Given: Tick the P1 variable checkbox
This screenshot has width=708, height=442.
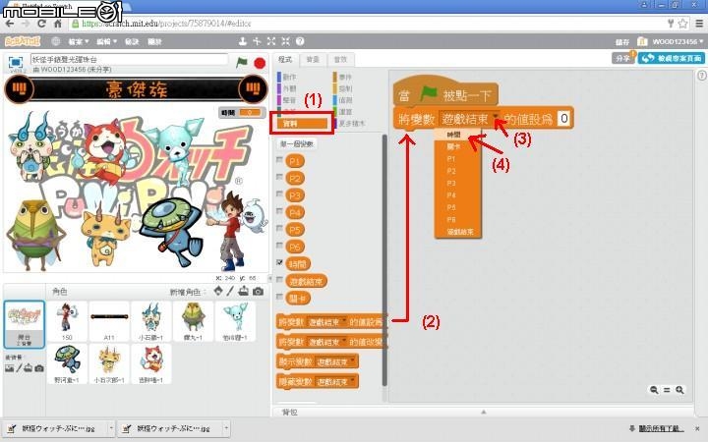Looking at the screenshot, I should pos(279,160).
